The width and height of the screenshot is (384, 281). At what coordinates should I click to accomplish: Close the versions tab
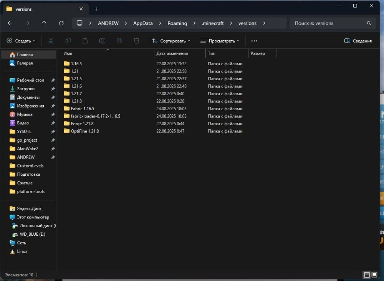[81, 9]
